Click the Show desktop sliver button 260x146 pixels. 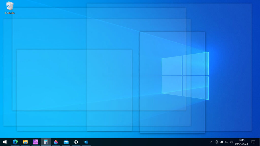coord(259,142)
